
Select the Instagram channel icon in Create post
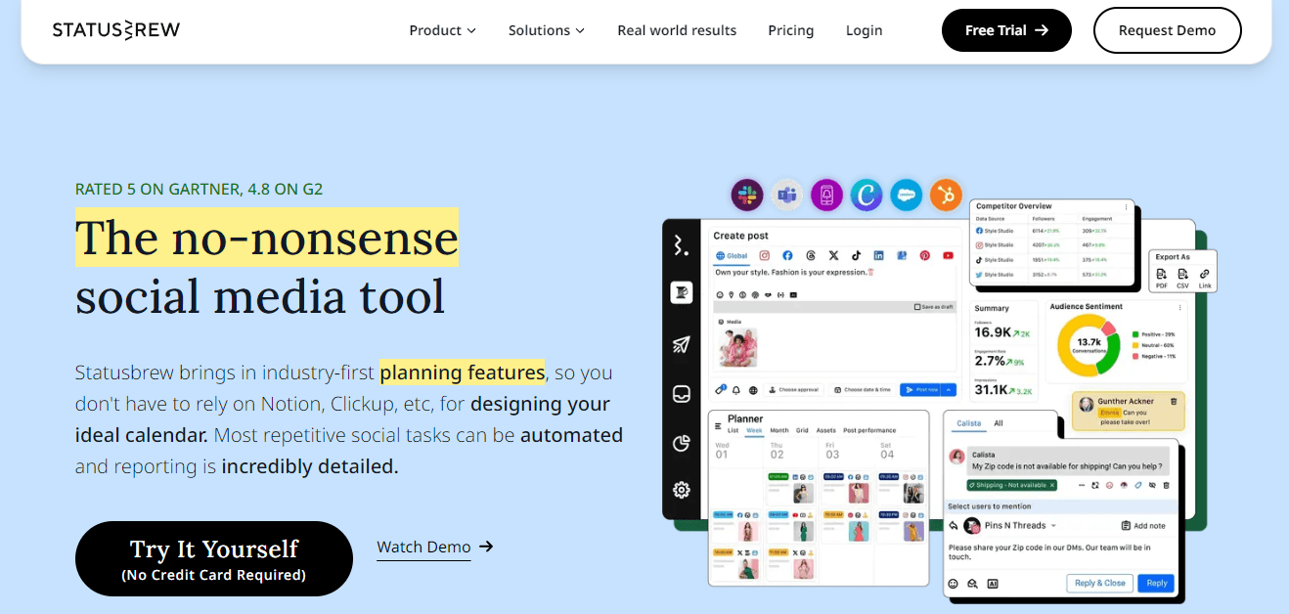765,255
